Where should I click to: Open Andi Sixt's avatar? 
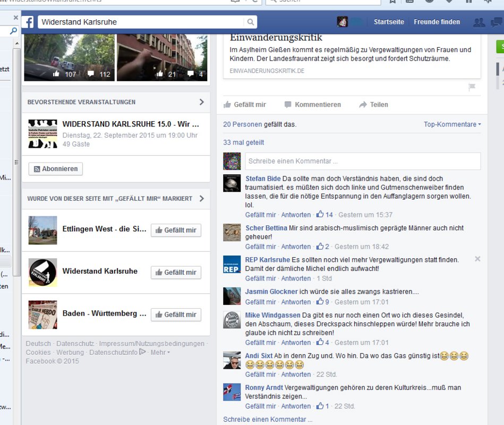(232, 360)
